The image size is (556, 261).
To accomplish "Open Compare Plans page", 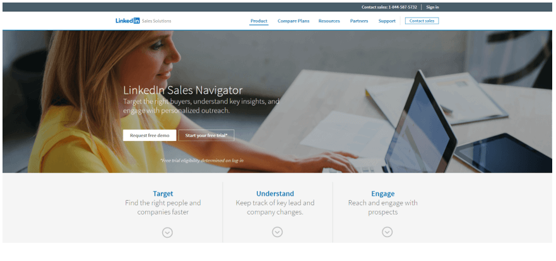I will [293, 21].
